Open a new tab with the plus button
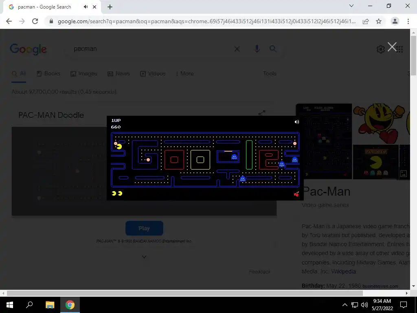Viewport: 417px width, 313px height. pos(110,7)
